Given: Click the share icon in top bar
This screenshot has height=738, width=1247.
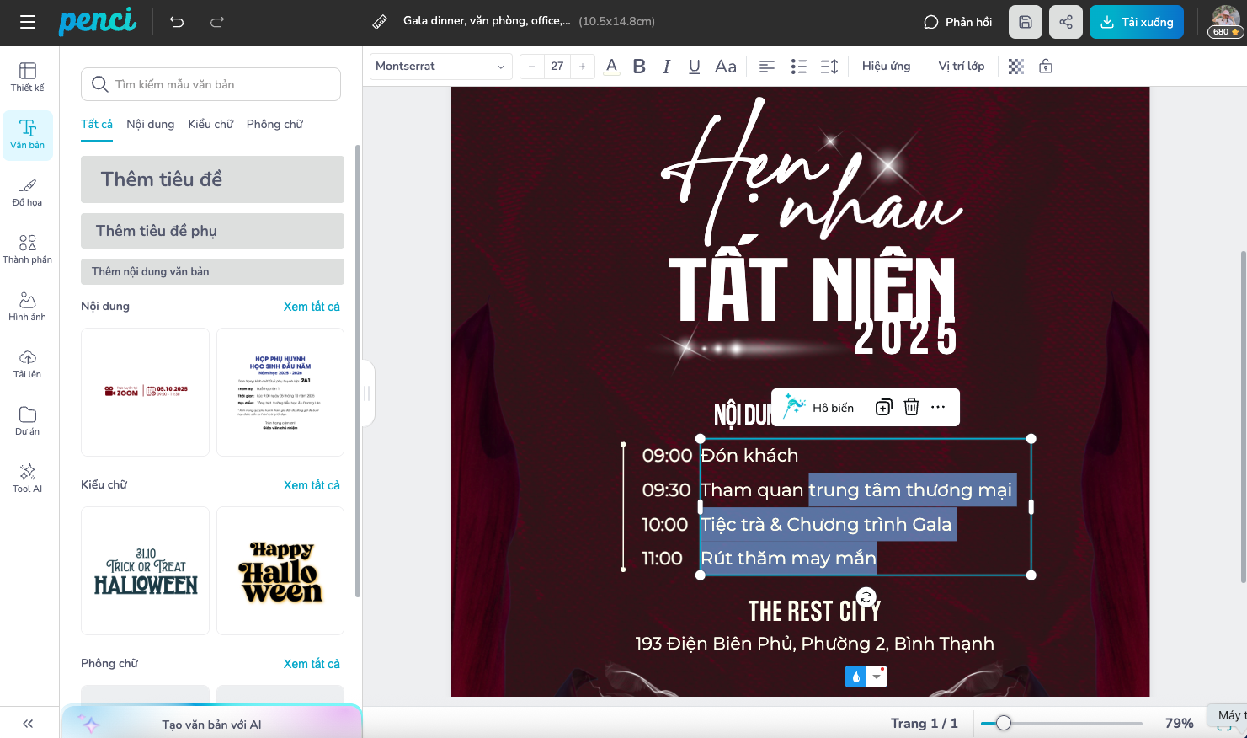Looking at the screenshot, I should click(1065, 22).
